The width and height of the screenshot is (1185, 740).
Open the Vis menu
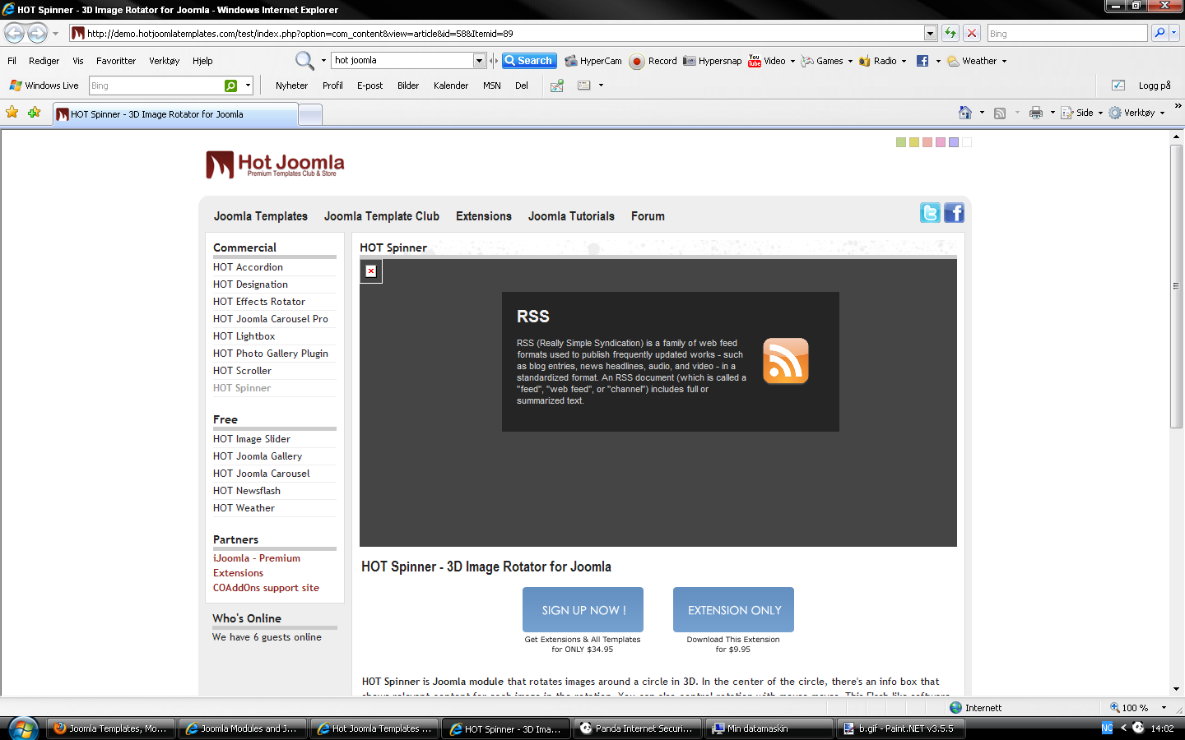(x=78, y=61)
